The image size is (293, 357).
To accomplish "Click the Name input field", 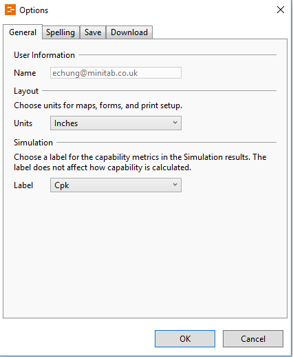I will (x=116, y=73).
